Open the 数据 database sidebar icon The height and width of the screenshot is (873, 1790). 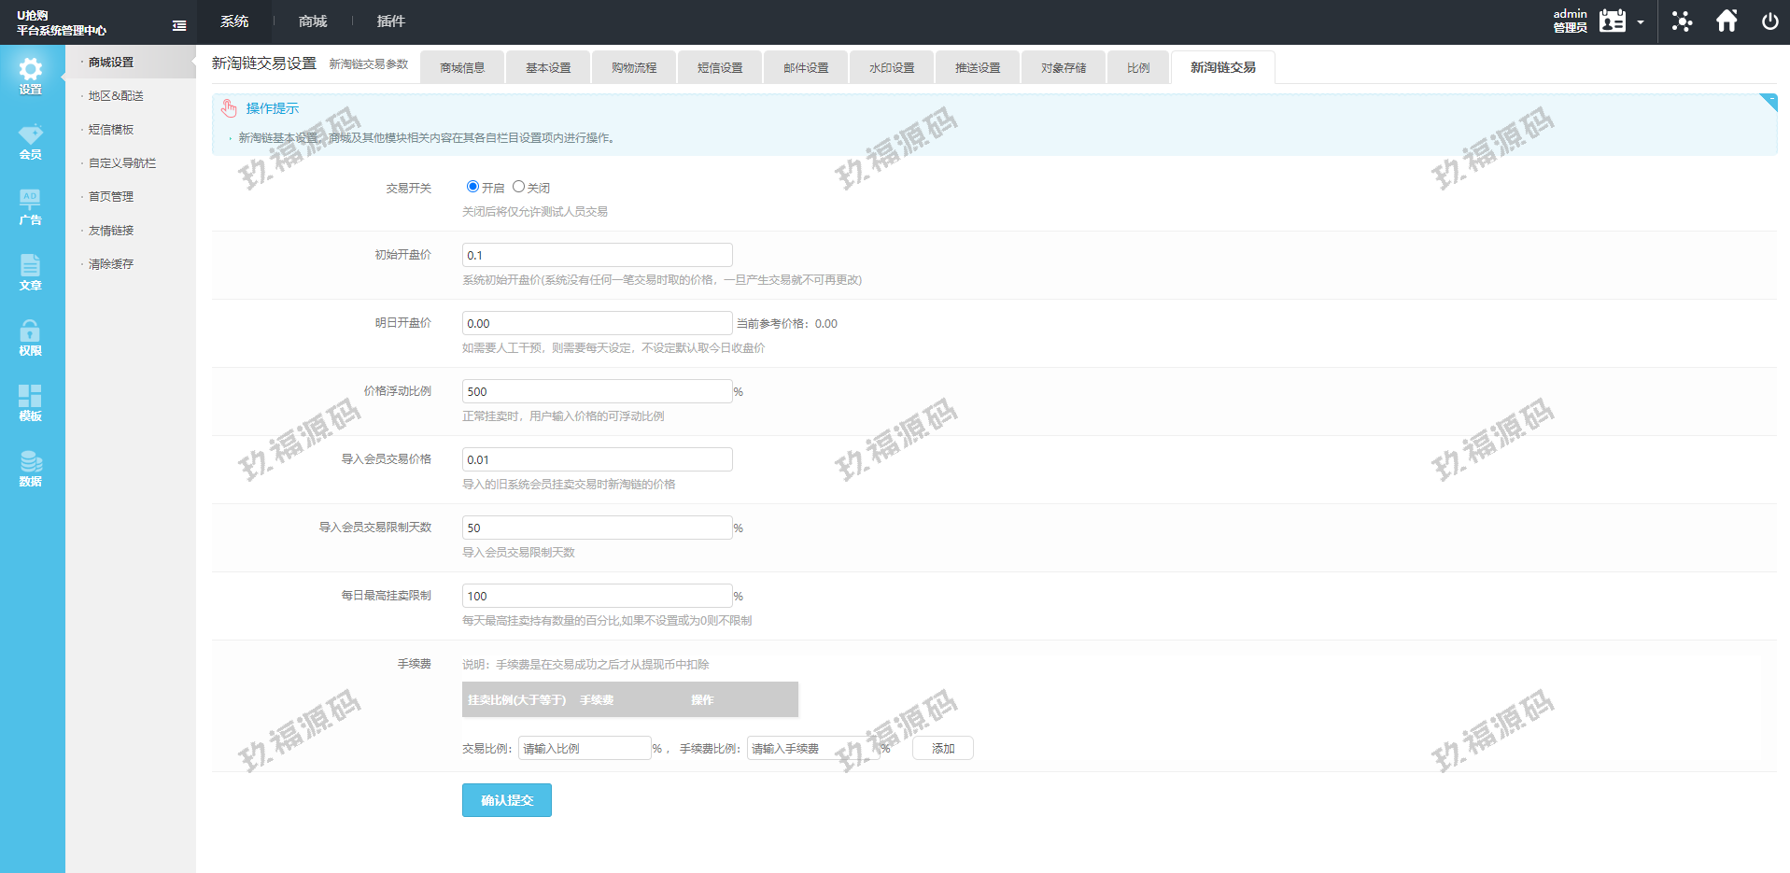(31, 468)
